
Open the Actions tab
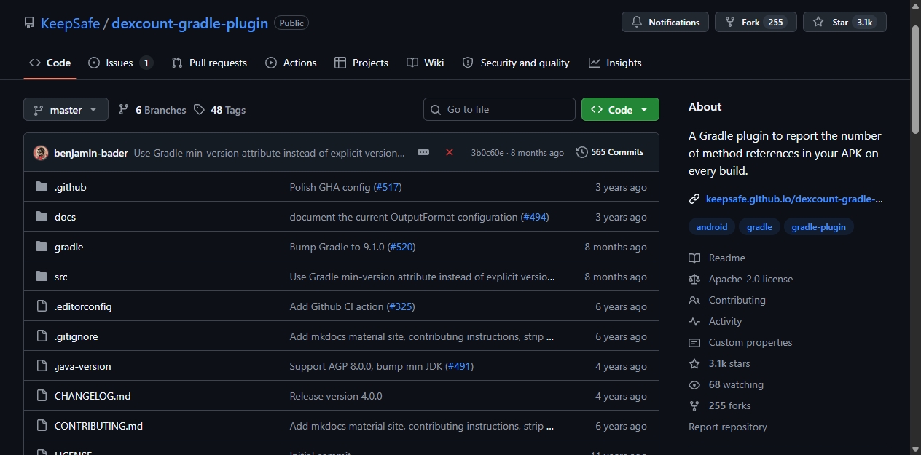[291, 63]
